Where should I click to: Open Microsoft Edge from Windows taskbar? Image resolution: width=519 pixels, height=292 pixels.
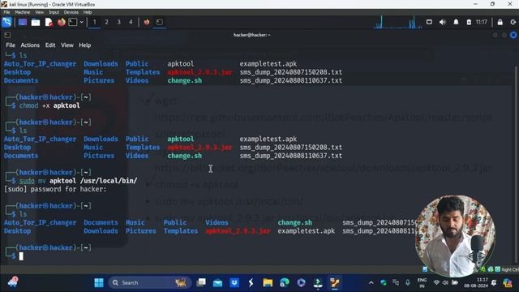tap(285, 283)
